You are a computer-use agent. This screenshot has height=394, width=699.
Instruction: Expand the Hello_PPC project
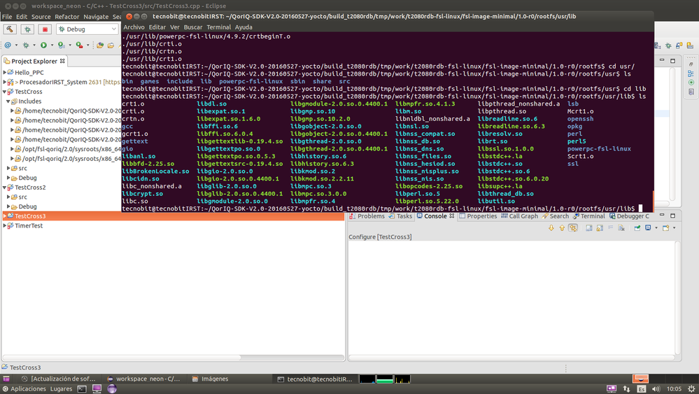pyautogui.click(x=5, y=72)
